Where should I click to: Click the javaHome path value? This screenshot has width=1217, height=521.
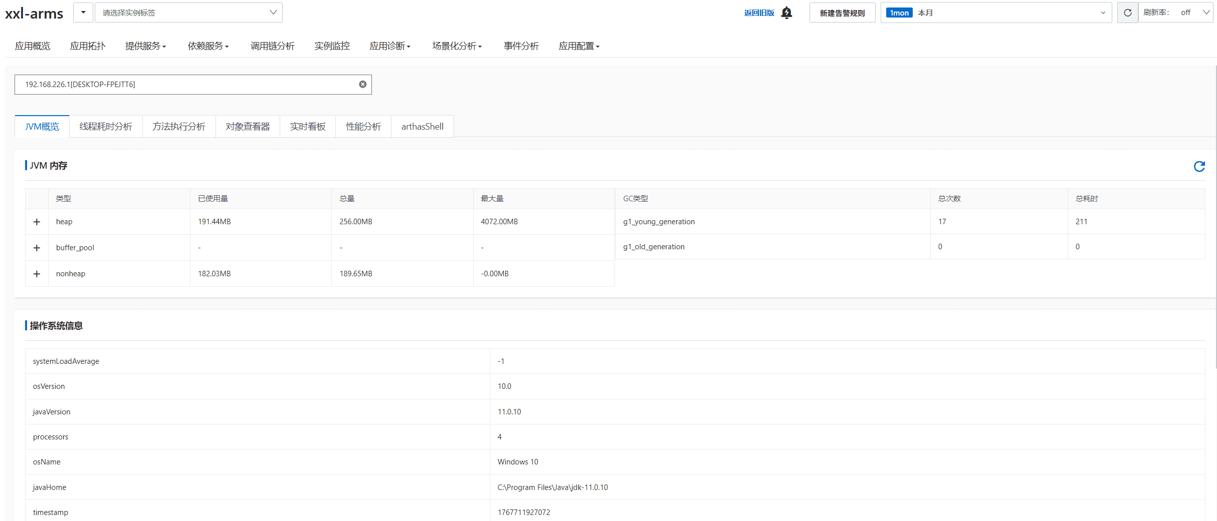(552, 487)
